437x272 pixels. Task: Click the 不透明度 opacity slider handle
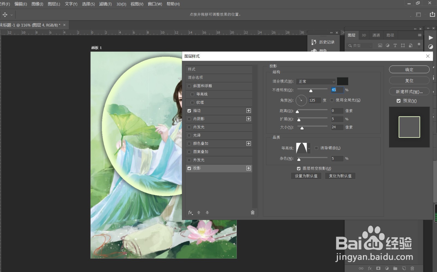[x=311, y=90]
